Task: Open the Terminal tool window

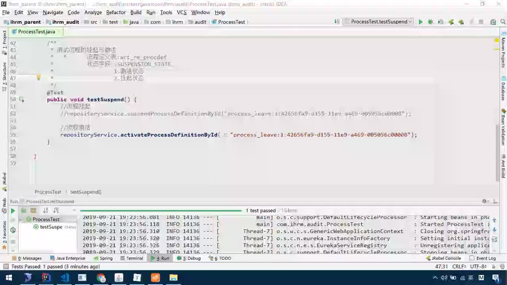Action: 131,258
